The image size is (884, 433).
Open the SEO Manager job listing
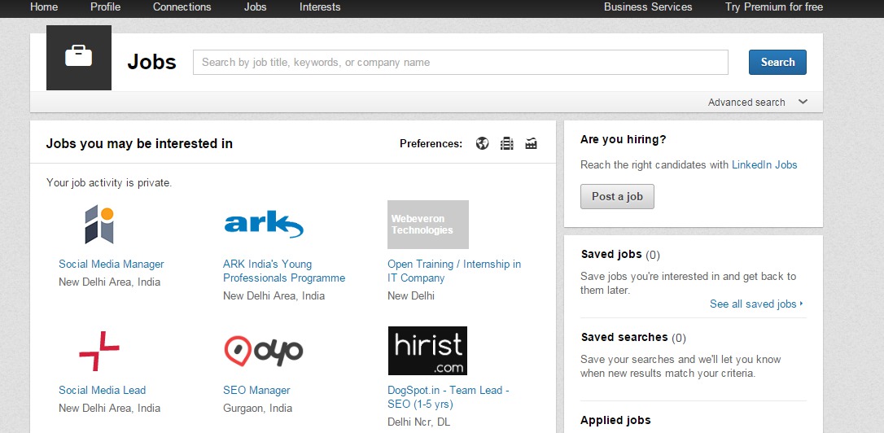tap(256, 390)
